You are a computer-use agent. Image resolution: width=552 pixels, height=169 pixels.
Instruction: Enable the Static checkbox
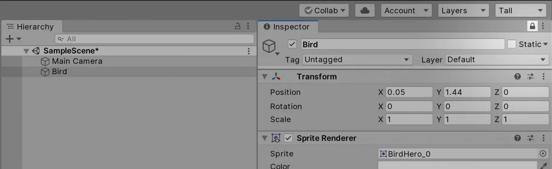[x=511, y=44]
